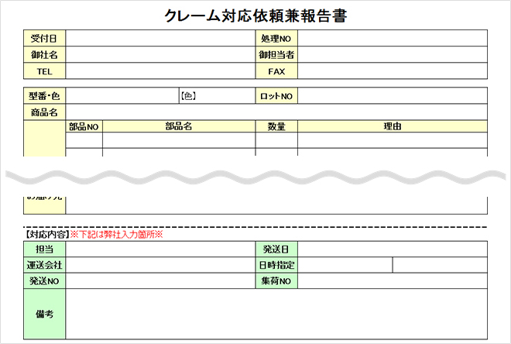This screenshot has height=344, width=511.
Task: Select the 御担当者 entry field
Action: tap(392, 55)
